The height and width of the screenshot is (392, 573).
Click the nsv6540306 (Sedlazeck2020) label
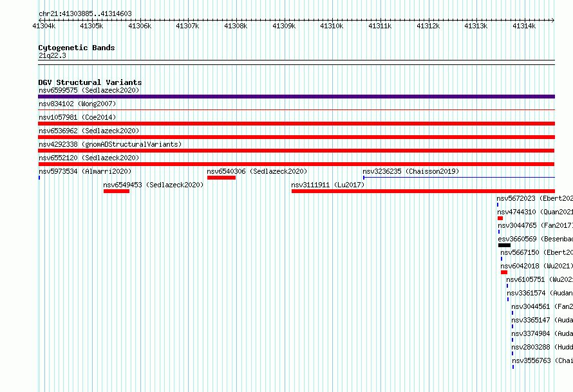coord(258,171)
